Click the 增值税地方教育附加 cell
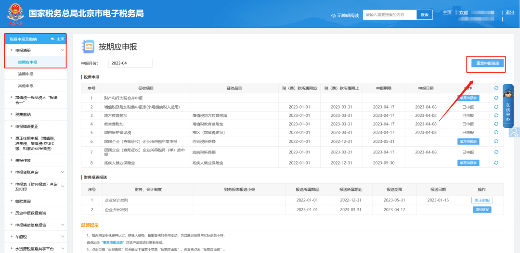 pos(234,115)
